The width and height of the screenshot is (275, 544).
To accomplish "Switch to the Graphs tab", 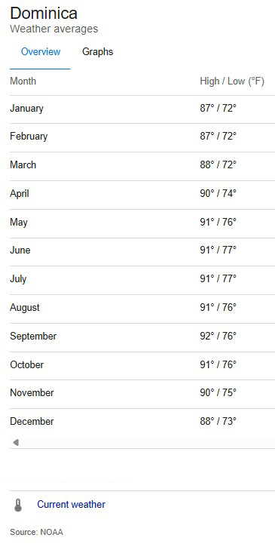I will point(98,52).
